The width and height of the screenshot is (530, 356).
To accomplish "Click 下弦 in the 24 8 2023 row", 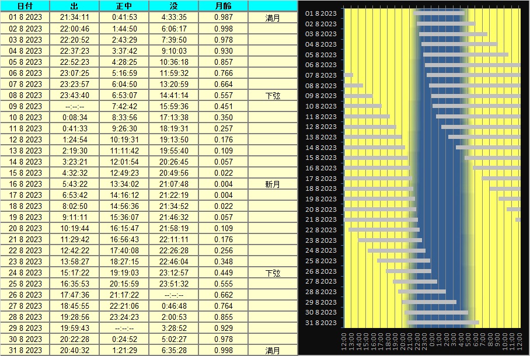I will 273,273.
